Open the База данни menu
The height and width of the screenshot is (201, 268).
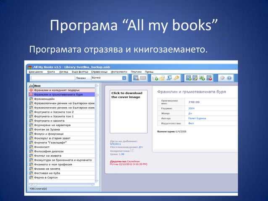[x=36, y=72]
